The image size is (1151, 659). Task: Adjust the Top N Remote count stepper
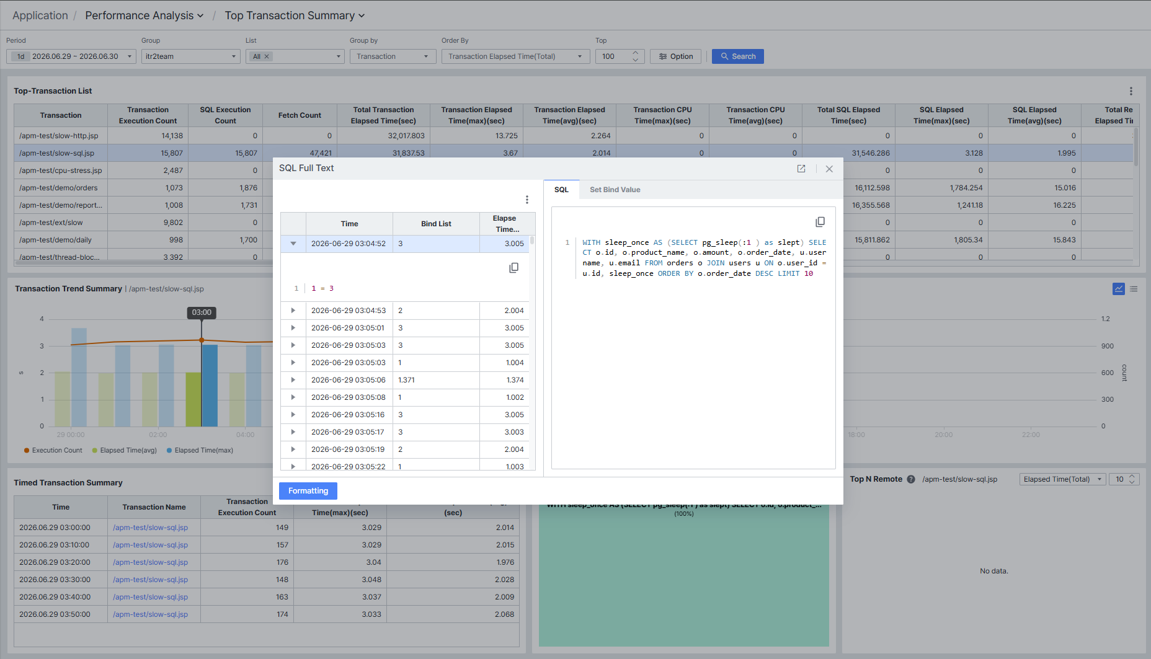tap(1132, 479)
